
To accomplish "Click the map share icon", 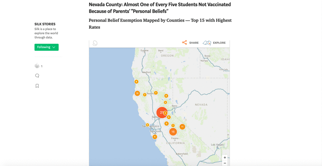I will pos(184,43).
